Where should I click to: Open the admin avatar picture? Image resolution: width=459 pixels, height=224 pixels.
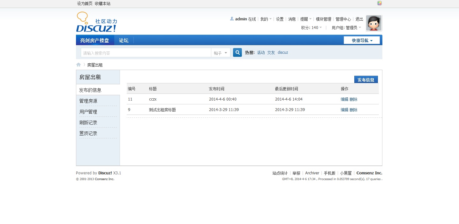(x=373, y=23)
